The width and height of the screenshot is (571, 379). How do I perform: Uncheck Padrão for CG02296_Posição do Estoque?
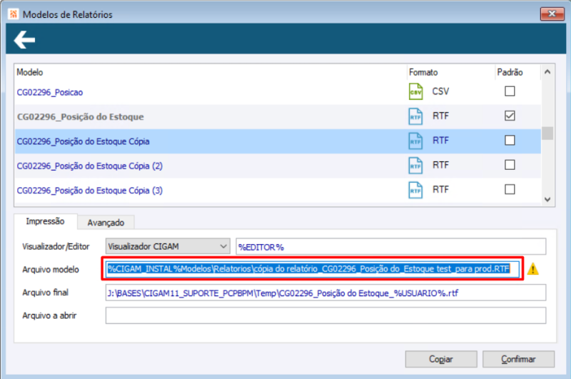coord(510,116)
